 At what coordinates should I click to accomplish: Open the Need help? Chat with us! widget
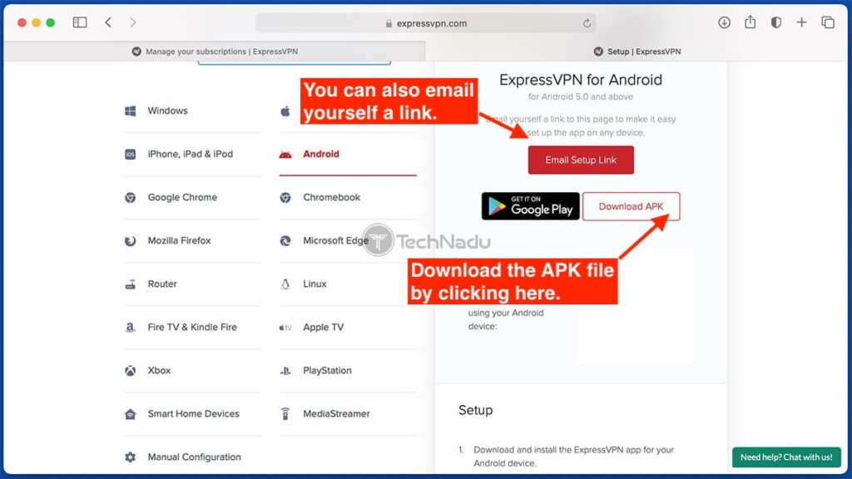(x=786, y=457)
